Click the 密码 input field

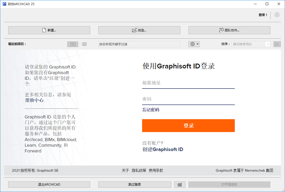point(188,99)
